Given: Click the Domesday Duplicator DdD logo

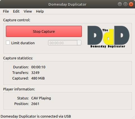Looking at the screenshot, I should [x=108, y=37].
